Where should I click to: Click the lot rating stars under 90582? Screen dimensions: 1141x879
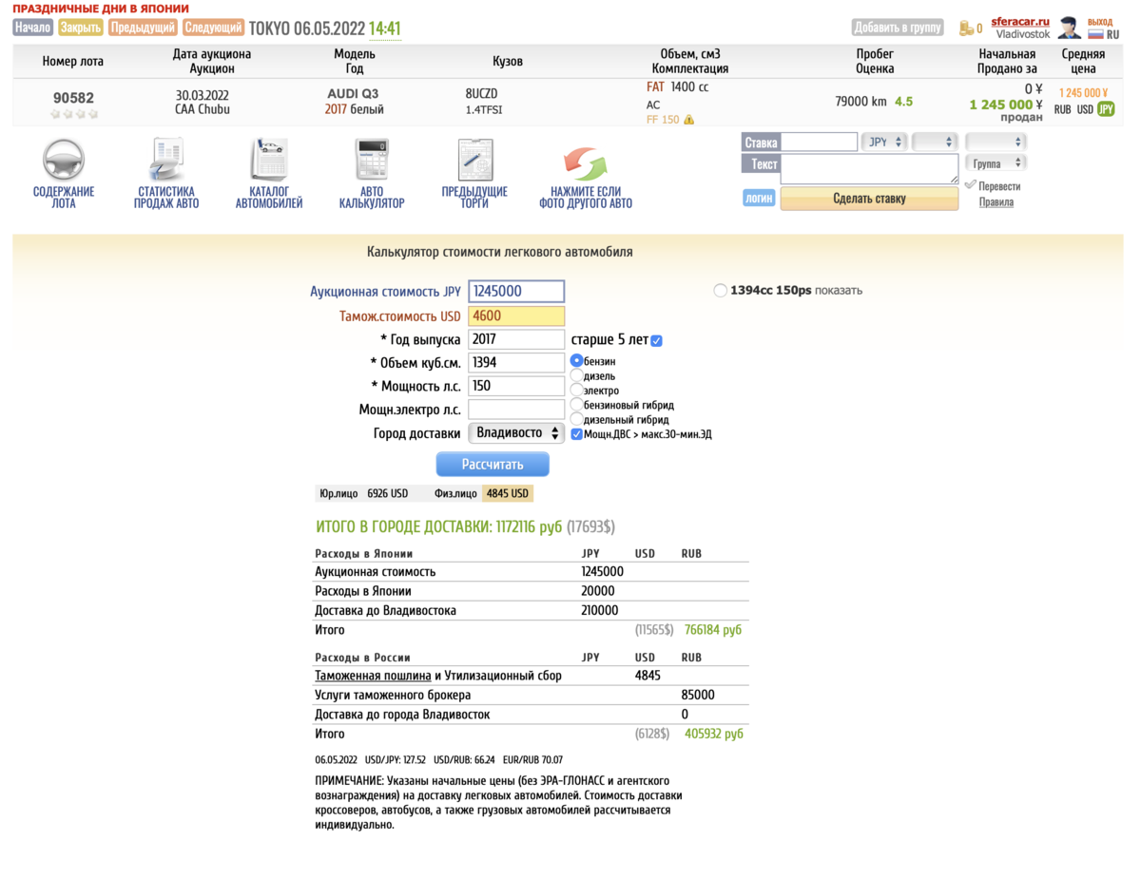(73, 114)
